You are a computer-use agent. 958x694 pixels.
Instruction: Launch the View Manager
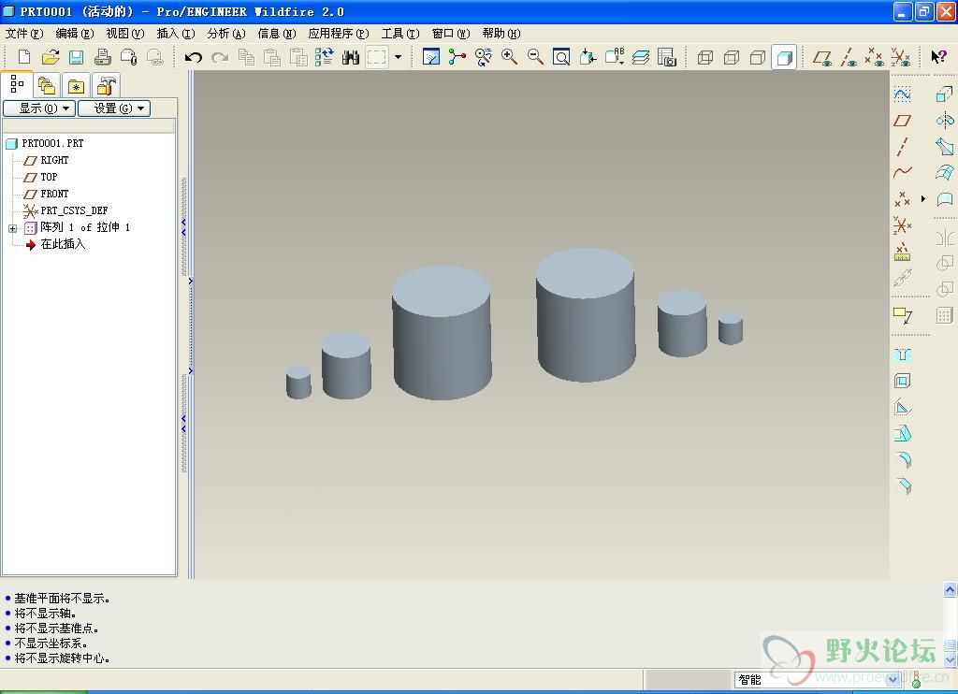(666, 57)
